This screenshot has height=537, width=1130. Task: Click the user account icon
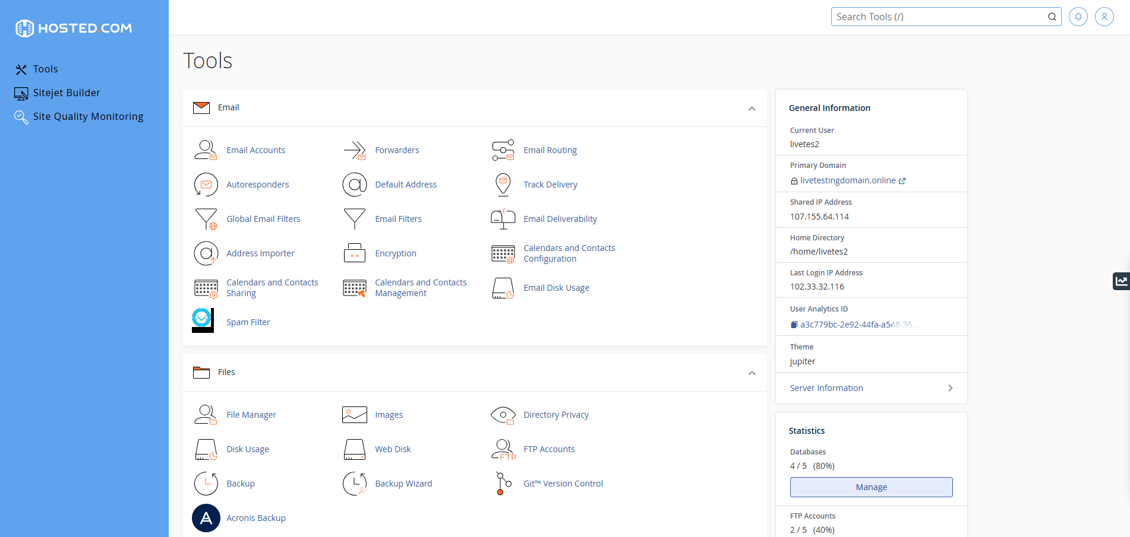(1104, 17)
